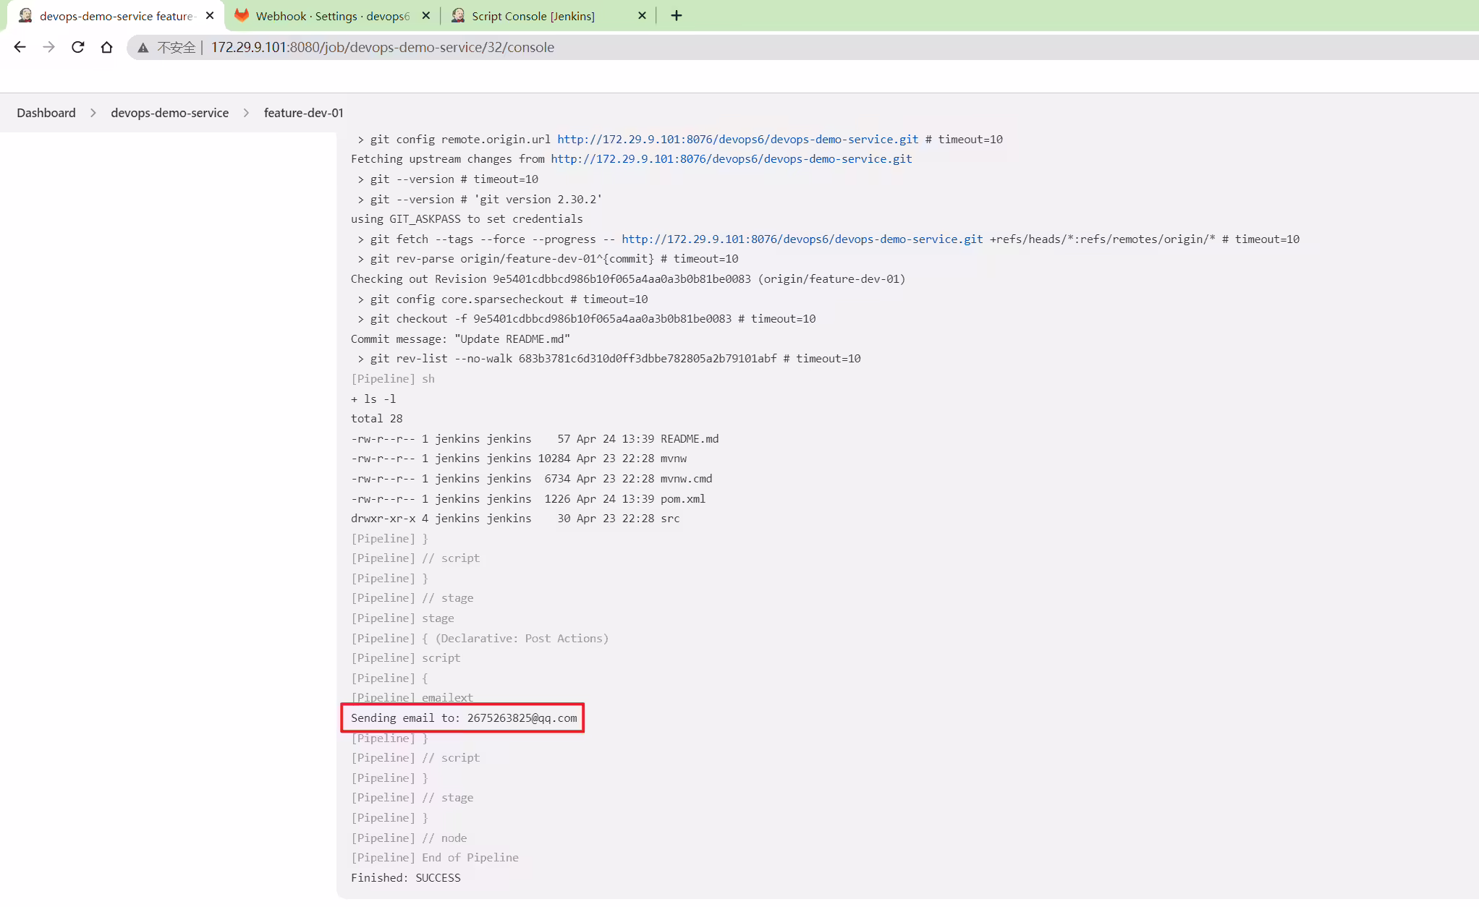Click the not-secure warning icon
1479x907 pixels.
coord(143,47)
